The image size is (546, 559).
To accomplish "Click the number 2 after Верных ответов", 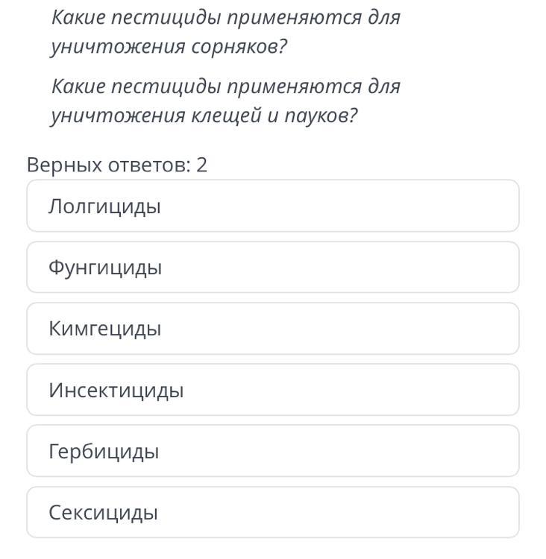I will click(x=201, y=165).
